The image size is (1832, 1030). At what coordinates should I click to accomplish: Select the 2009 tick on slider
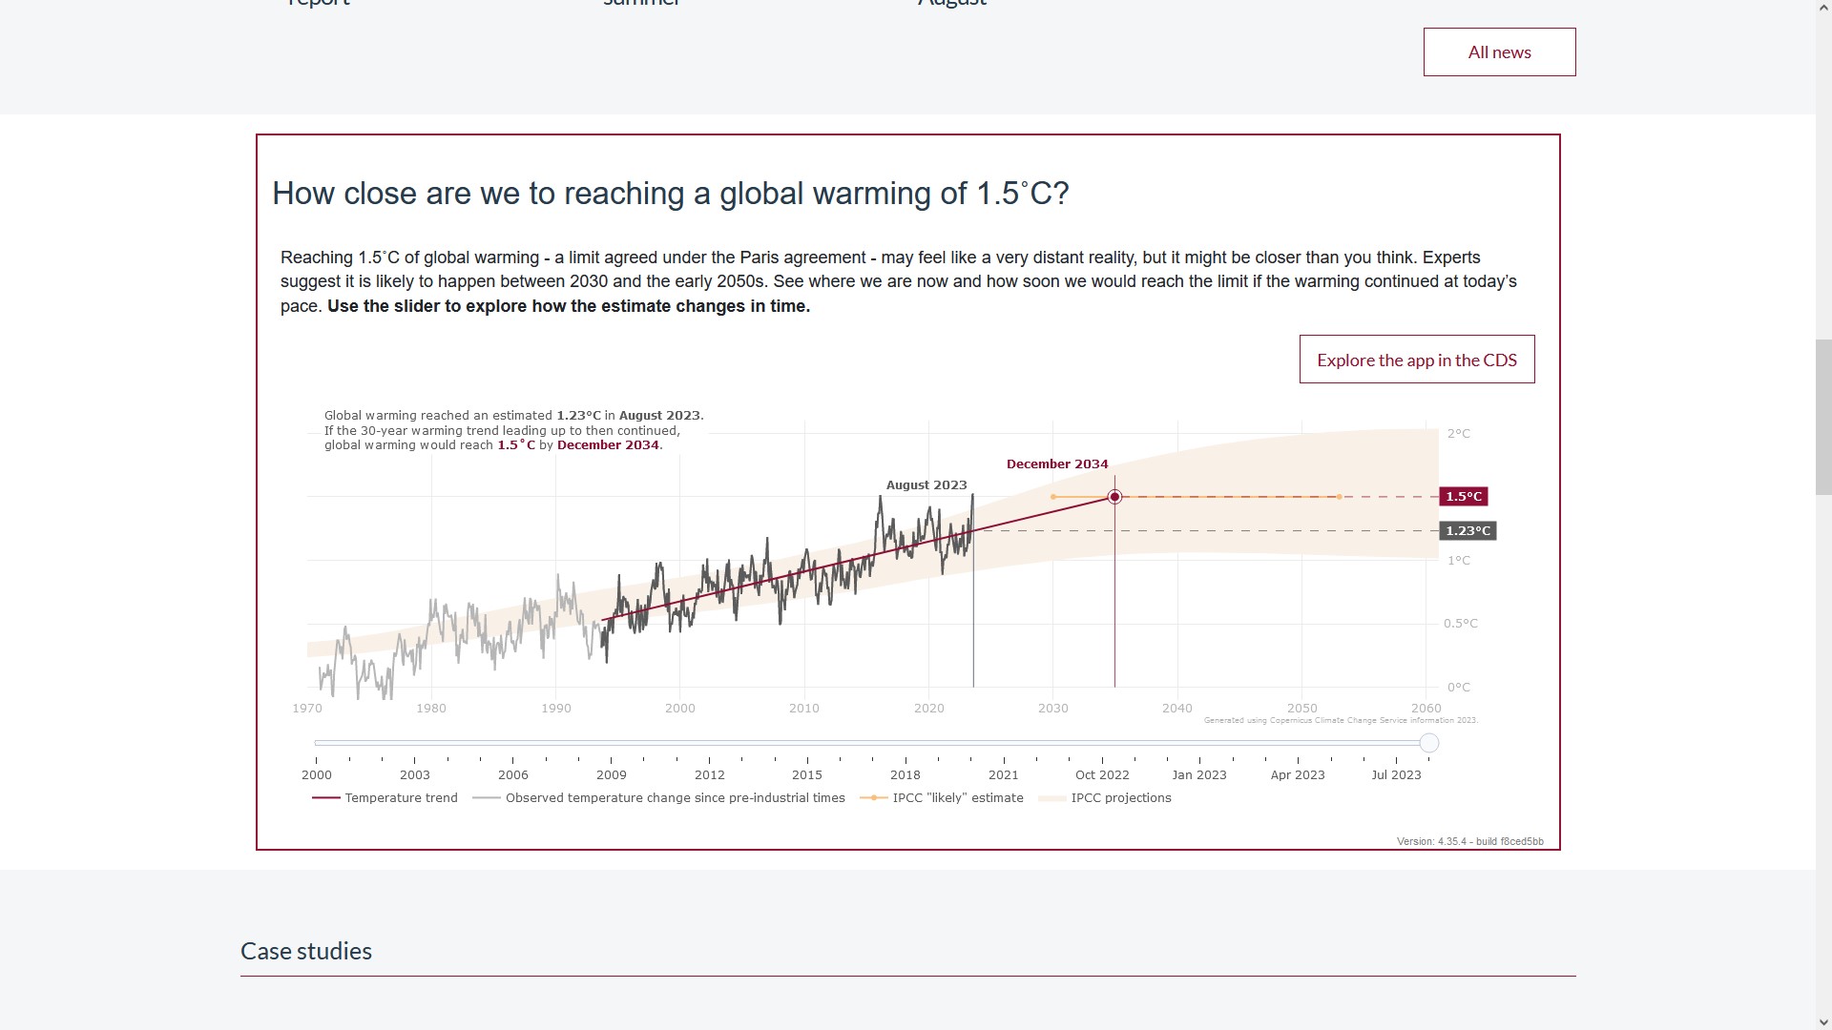coord(612,759)
